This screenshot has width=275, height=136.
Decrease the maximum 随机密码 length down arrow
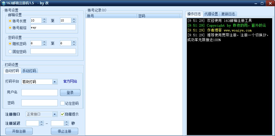pos(74,45)
